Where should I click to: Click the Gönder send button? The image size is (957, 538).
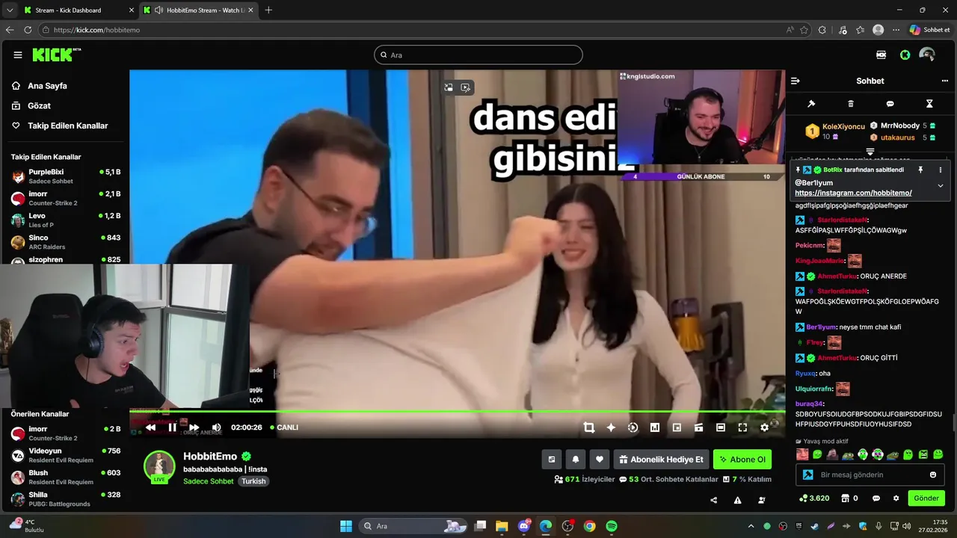926,498
